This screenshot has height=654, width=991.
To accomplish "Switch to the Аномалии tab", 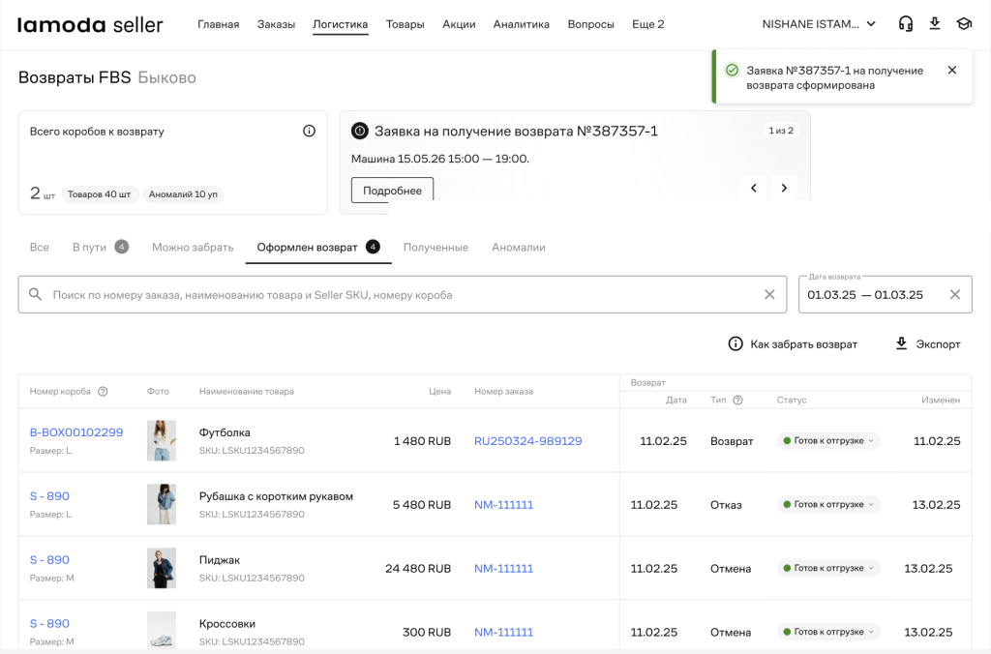I will click(x=519, y=247).
